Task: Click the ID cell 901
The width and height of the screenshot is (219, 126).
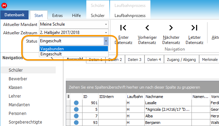Action: click(x=90, y=103)
